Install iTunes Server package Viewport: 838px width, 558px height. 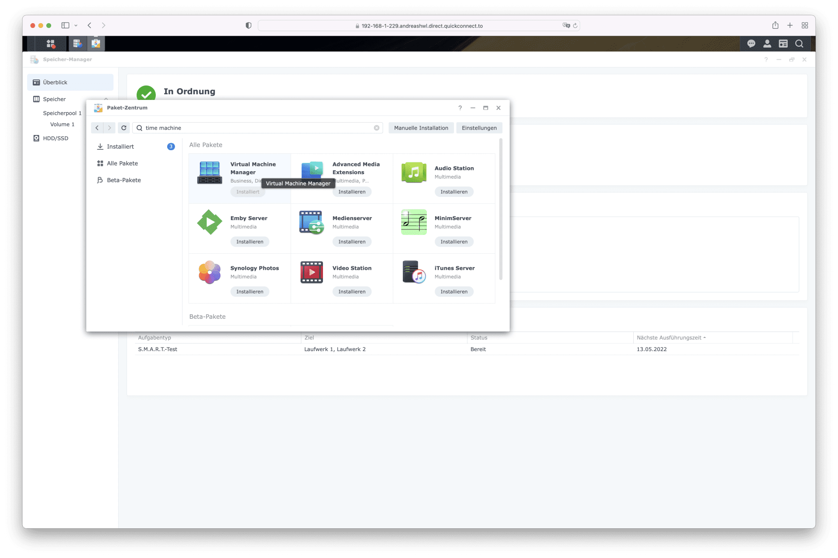pyautogui.click(x=453, y=292)
